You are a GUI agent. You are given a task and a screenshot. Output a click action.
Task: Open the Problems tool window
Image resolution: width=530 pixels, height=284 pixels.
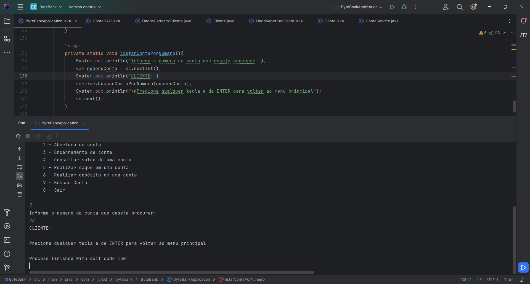point(7,254)
